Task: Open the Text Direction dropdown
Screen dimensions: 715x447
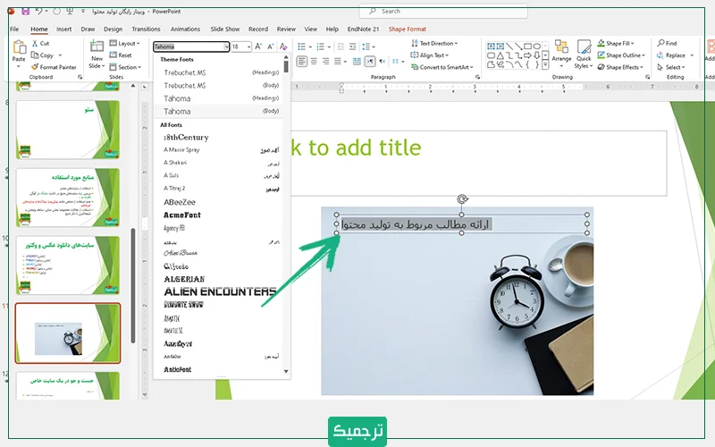Action: tap(434, 43)
